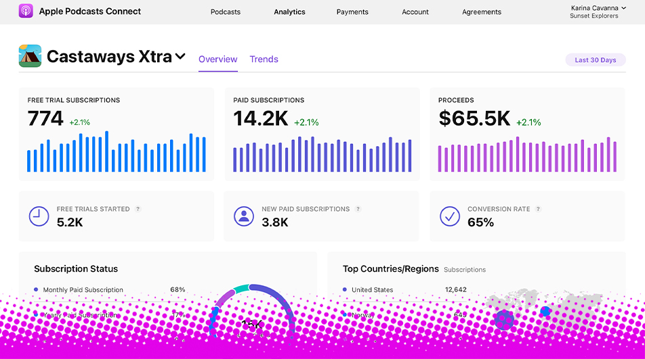Select the 3.8K new paid subscriptions value
This screenshot has height=359, width=645.
[x=275, y=222]
